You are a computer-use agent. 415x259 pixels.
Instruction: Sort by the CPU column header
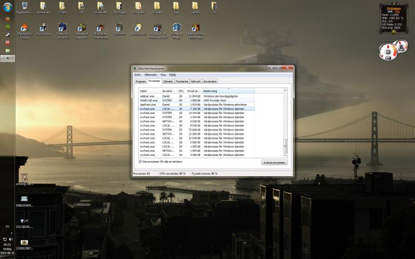point(181,91)
